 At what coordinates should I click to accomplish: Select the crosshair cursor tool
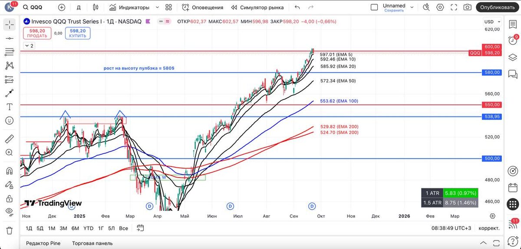coord(9,25)
